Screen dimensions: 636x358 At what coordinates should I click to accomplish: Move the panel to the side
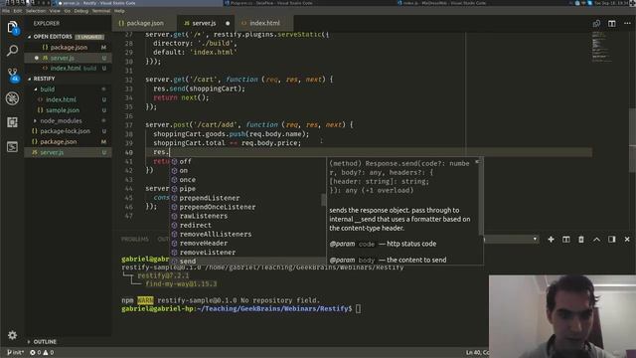tap(612, 240)
